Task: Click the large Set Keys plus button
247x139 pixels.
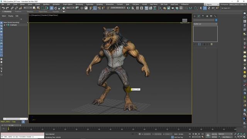Action: 208,135
